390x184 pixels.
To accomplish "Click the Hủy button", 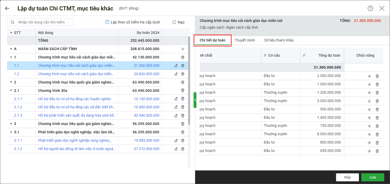I will 347,177.
